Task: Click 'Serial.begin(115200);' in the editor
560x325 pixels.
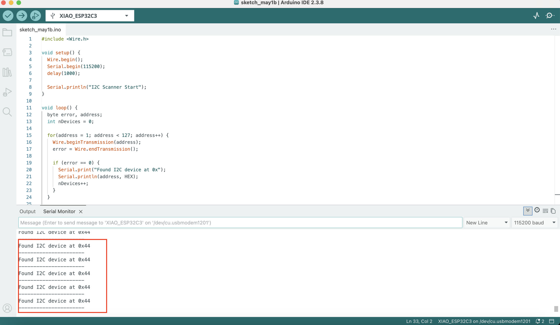Action: click(x=76, y=66)
